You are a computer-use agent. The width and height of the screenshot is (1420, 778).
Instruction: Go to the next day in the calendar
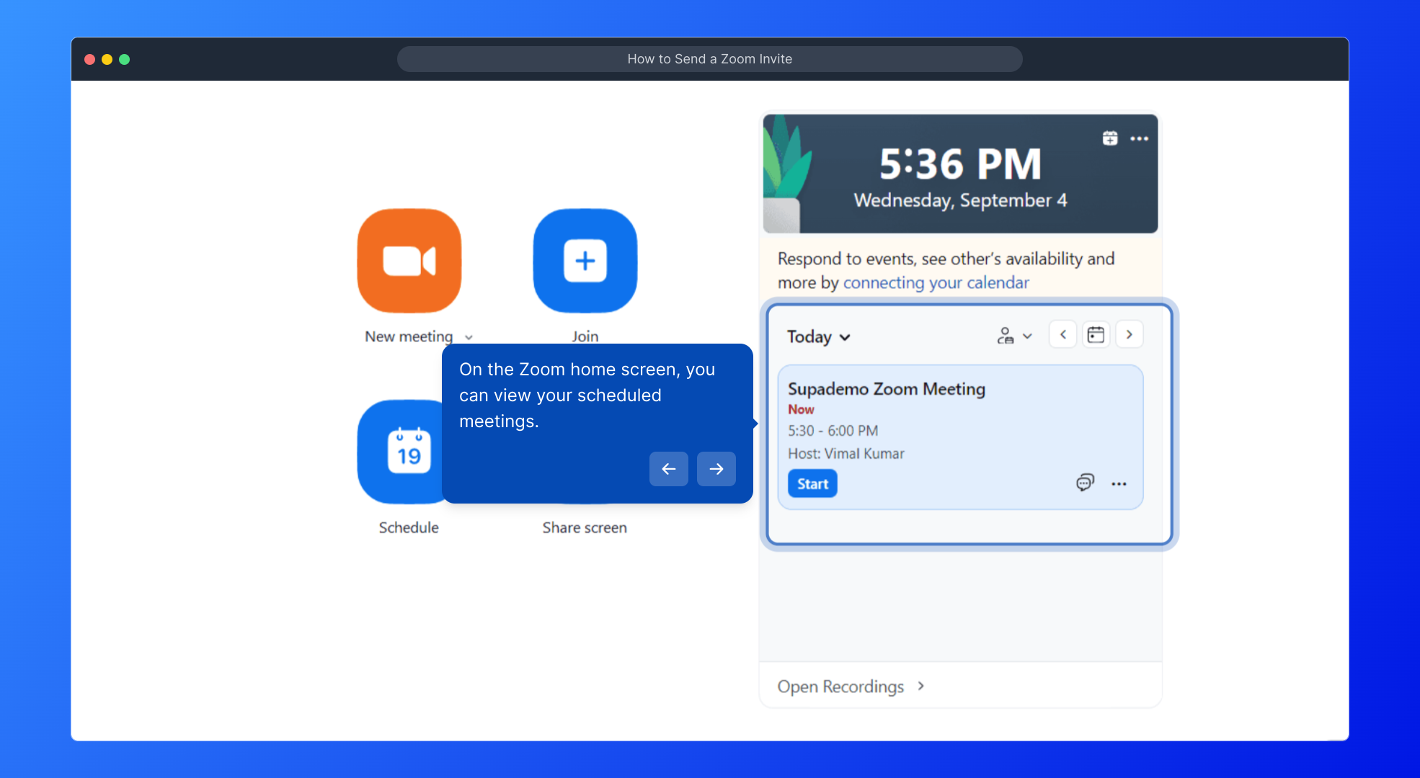click(1129, 335)
